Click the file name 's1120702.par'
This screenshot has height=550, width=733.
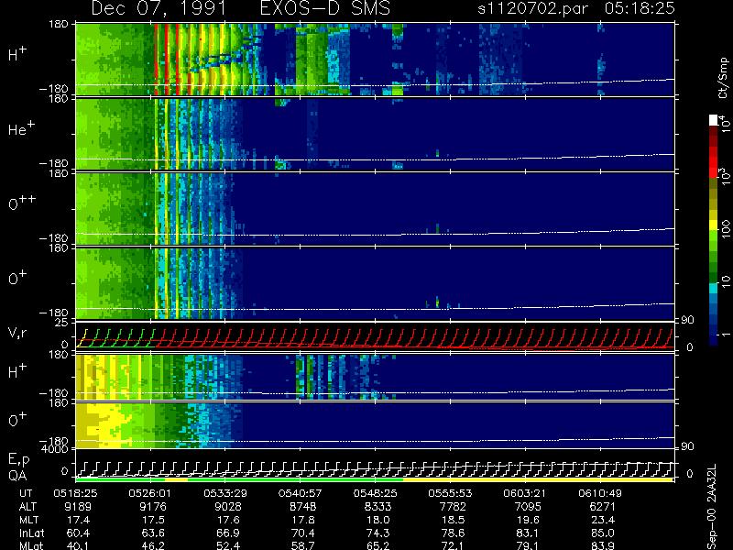point(532,8)
